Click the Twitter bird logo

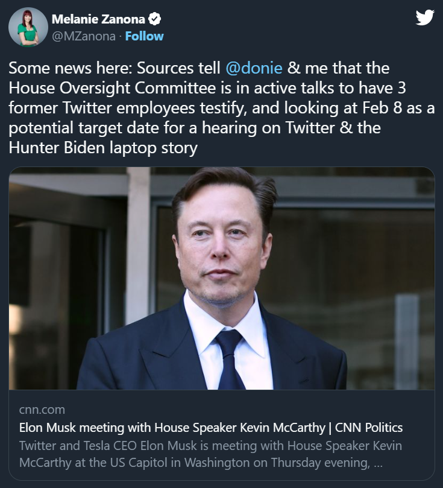[425, 18]
